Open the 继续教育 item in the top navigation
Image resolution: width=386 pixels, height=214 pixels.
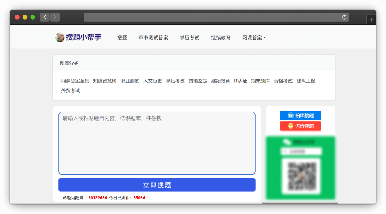point(221,38)
